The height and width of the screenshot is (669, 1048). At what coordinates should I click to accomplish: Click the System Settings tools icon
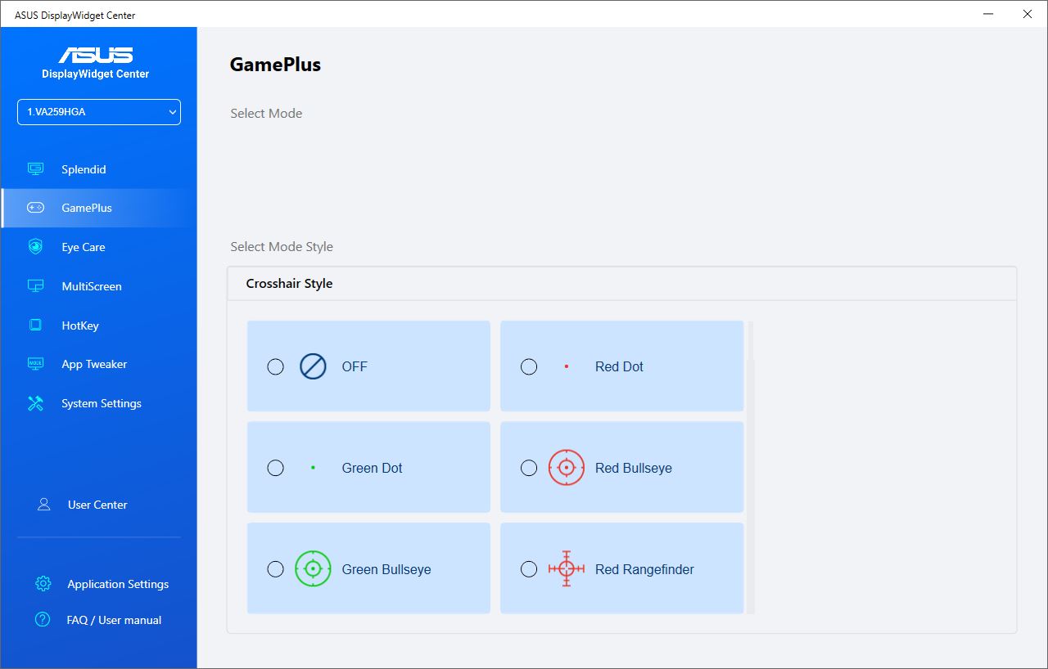35,403
